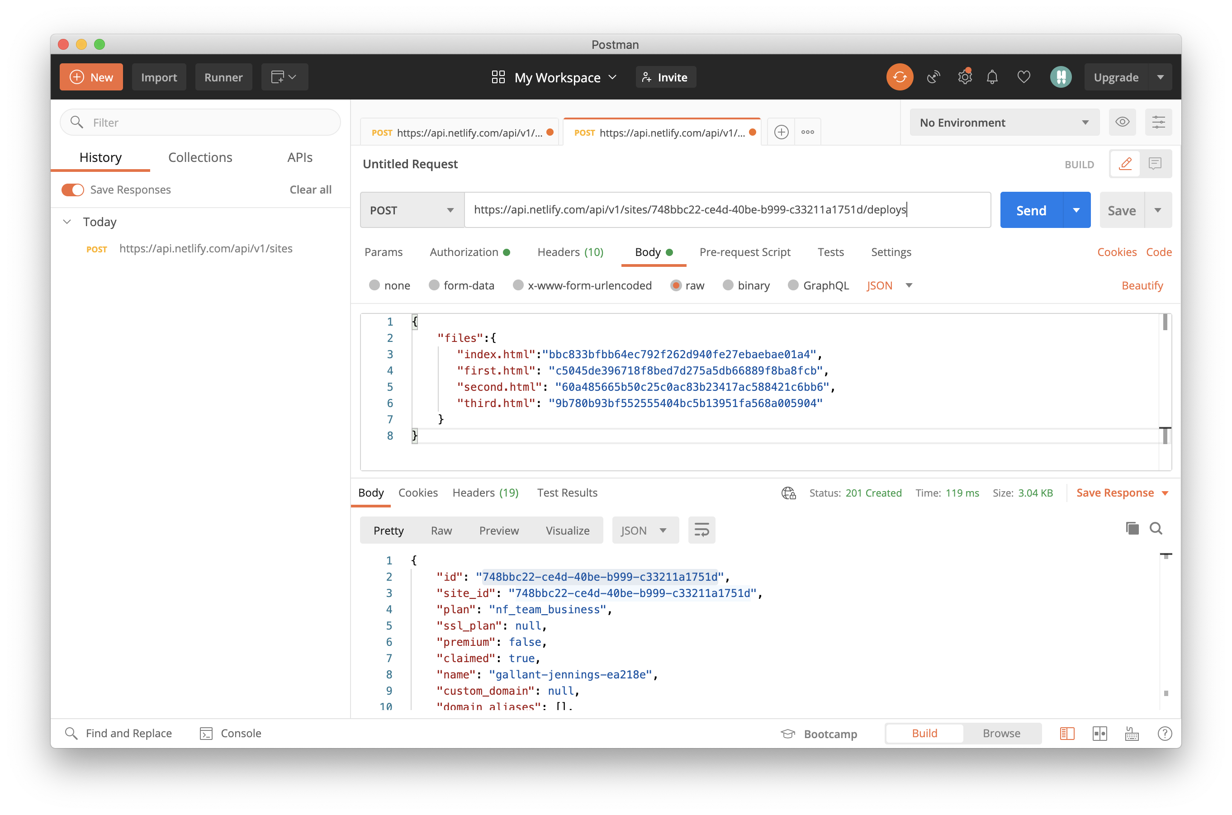1232x815 pixels.
Task: Open the Test Results tab
Action: [x=567, y=492]
